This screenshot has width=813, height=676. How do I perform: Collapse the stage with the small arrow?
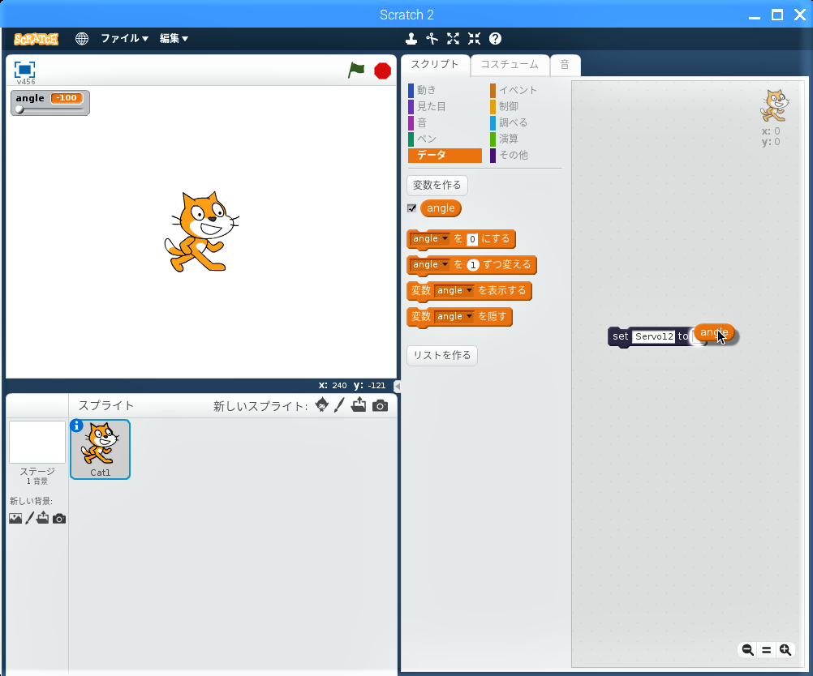pyautogui.click(x=397, y=386)
